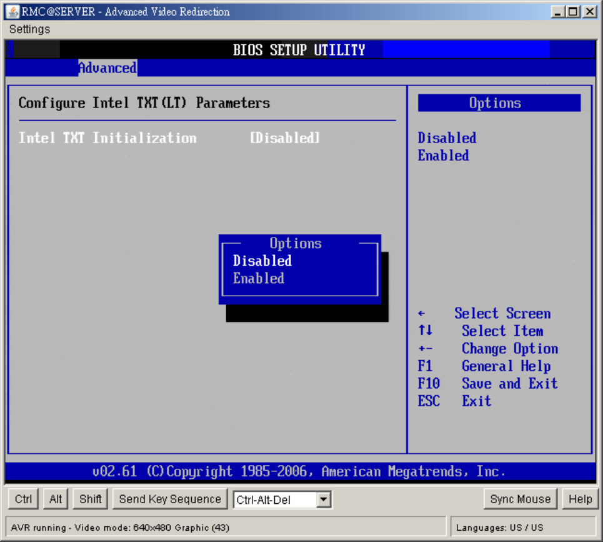Select the Advanced BIOS tab
The width and height of the screenshot is (603, 542).
point(107,68)
